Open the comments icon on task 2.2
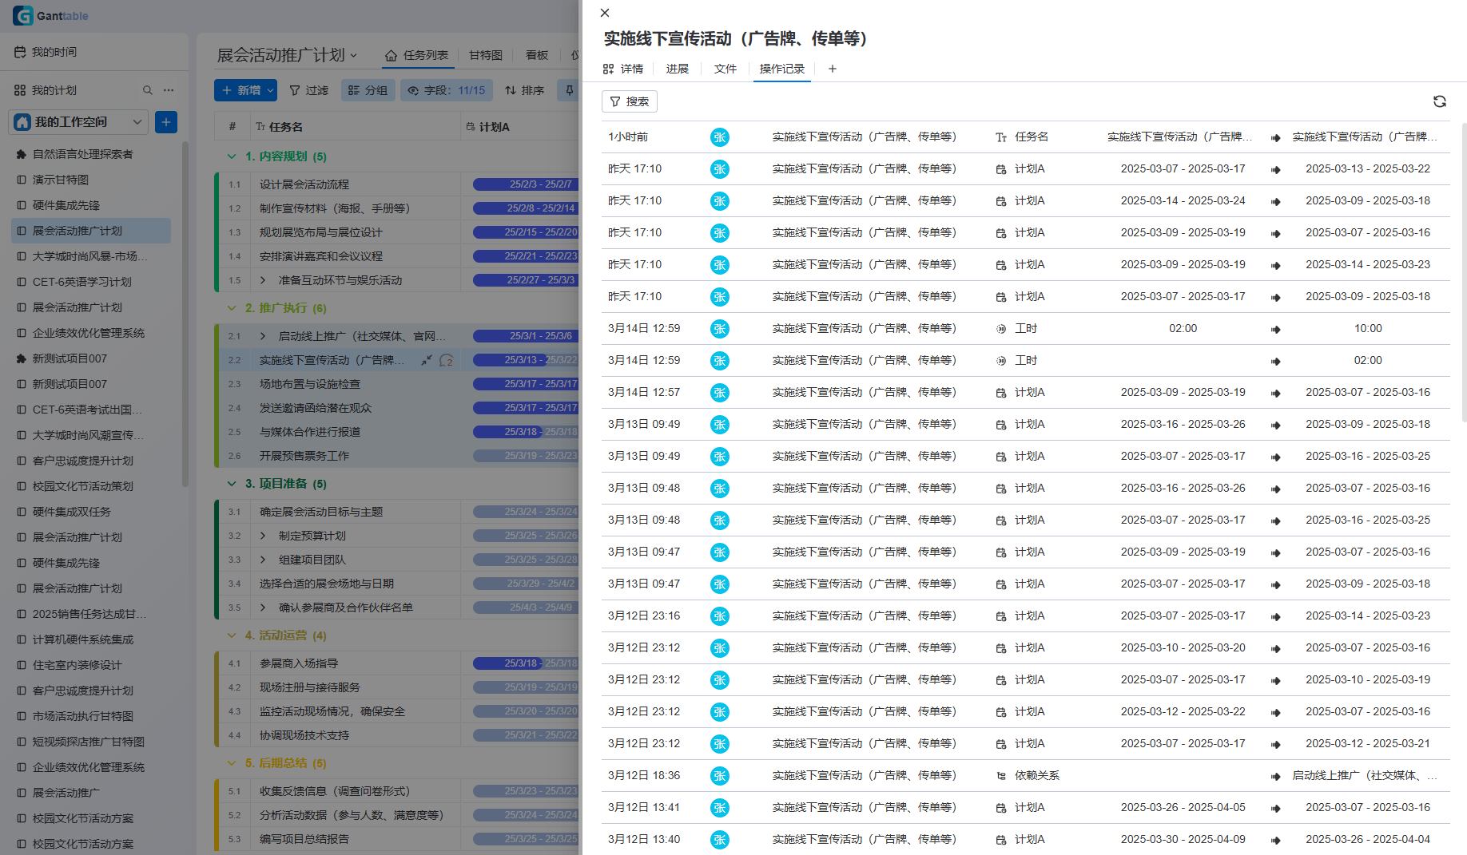The height and width of the screenshot is (855, 1467). click(447, 360)
